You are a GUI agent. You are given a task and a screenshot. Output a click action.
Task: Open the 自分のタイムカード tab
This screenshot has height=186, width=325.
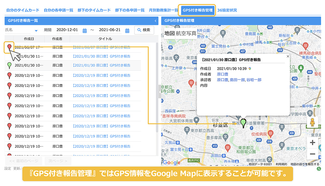pos(23,10)
